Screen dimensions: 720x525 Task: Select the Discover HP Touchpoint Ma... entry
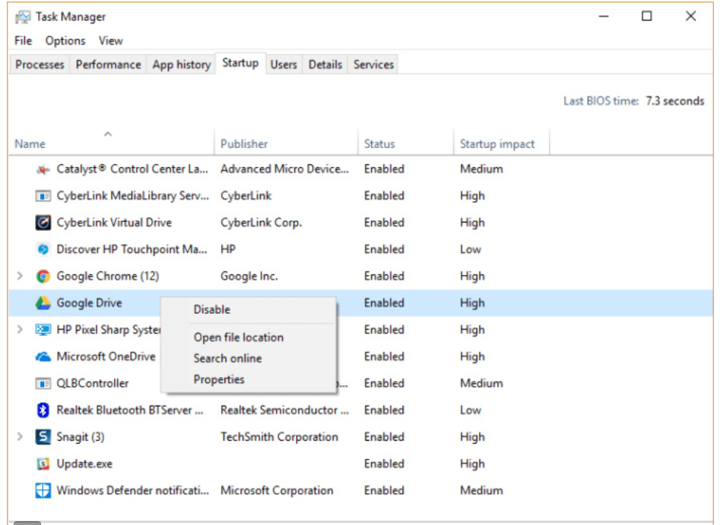tap(132, 249)
